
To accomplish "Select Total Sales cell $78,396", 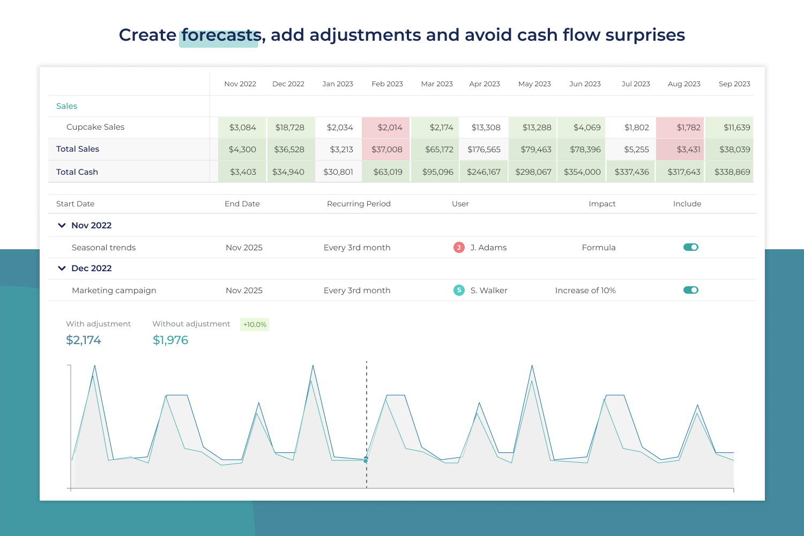I will pos(582,150).
